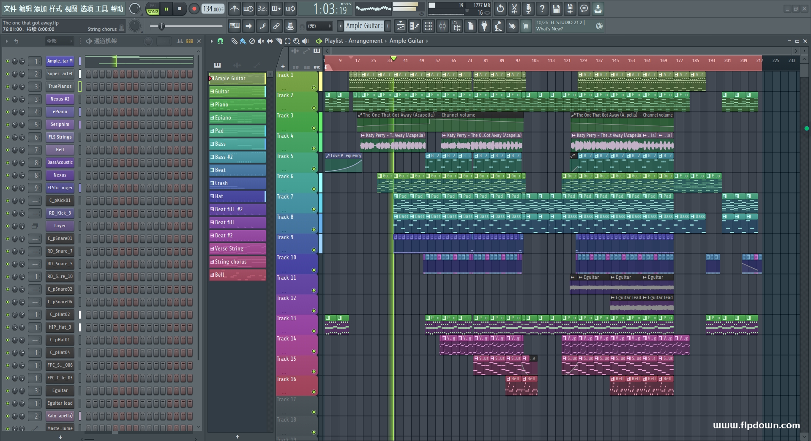Click the song position slider

186,26
